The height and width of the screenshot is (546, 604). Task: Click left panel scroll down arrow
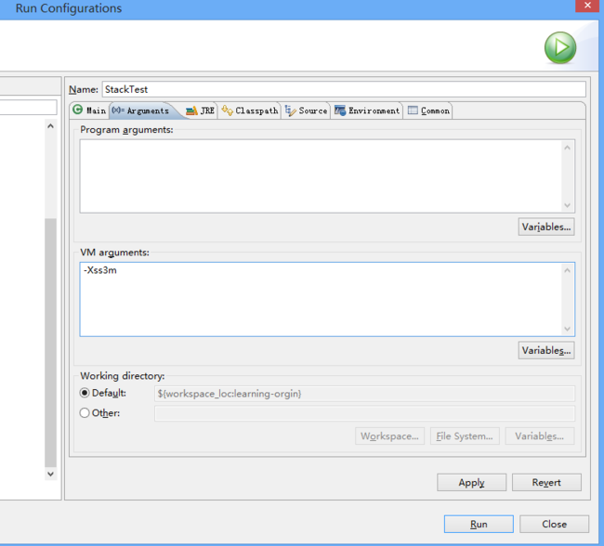coord(50,474)
